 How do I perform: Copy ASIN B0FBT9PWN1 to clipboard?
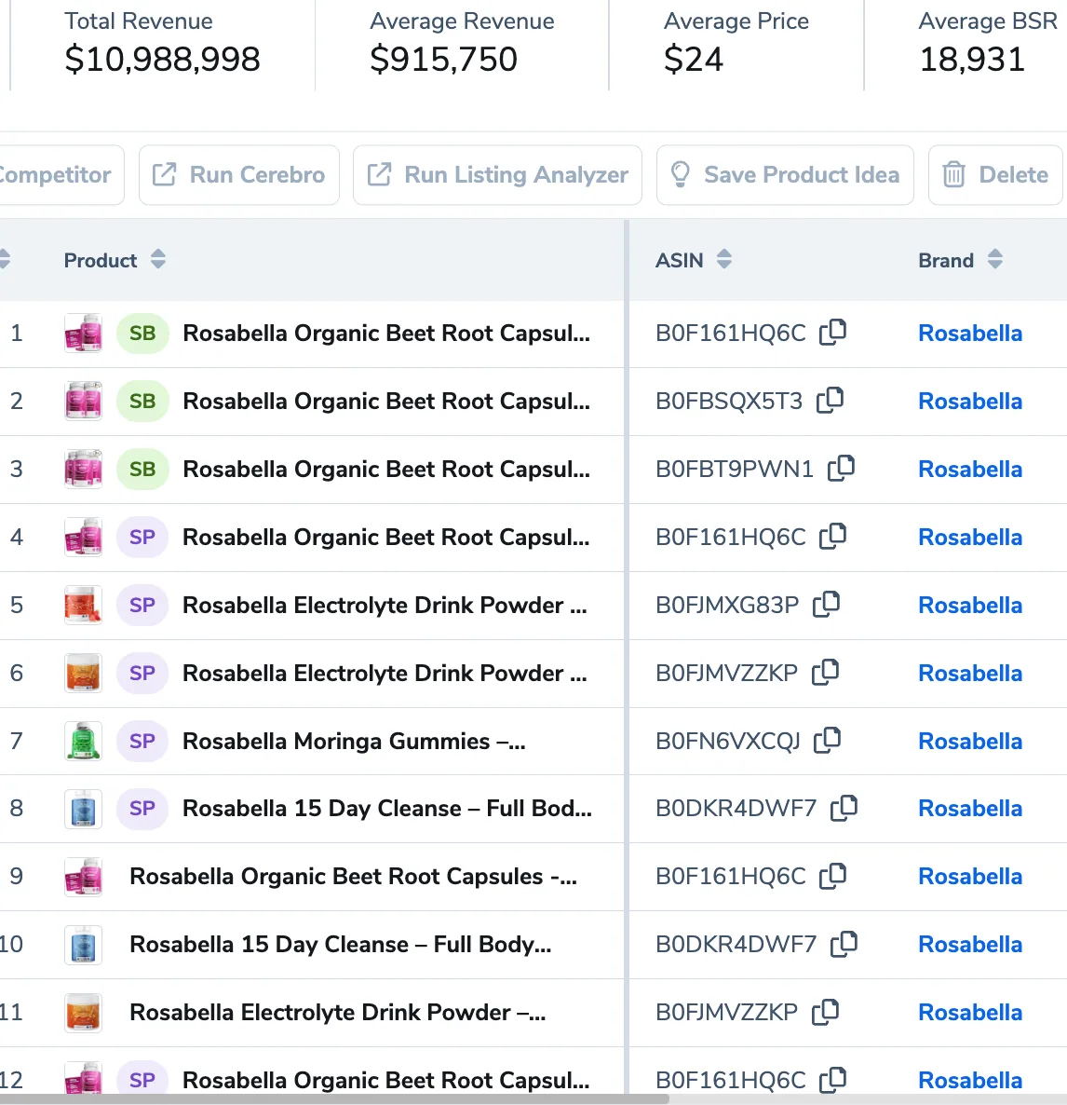(x=841, y=468)
